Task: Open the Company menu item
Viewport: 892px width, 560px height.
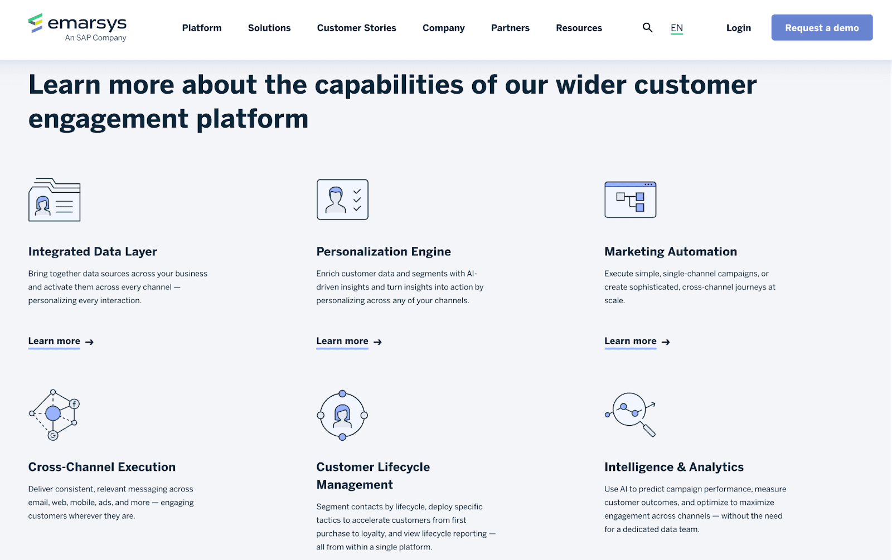Action: click(x=443, y=27)
